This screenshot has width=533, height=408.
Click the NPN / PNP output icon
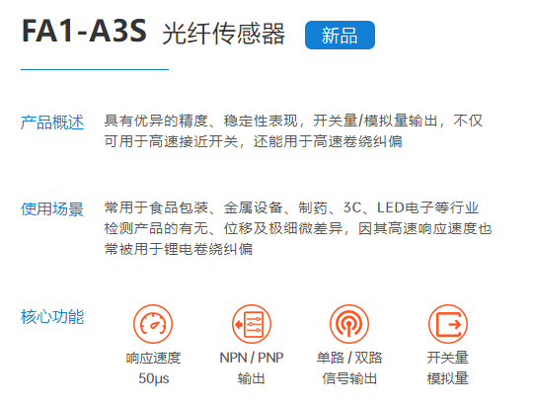pyautogui.click(x=252, y=324)
